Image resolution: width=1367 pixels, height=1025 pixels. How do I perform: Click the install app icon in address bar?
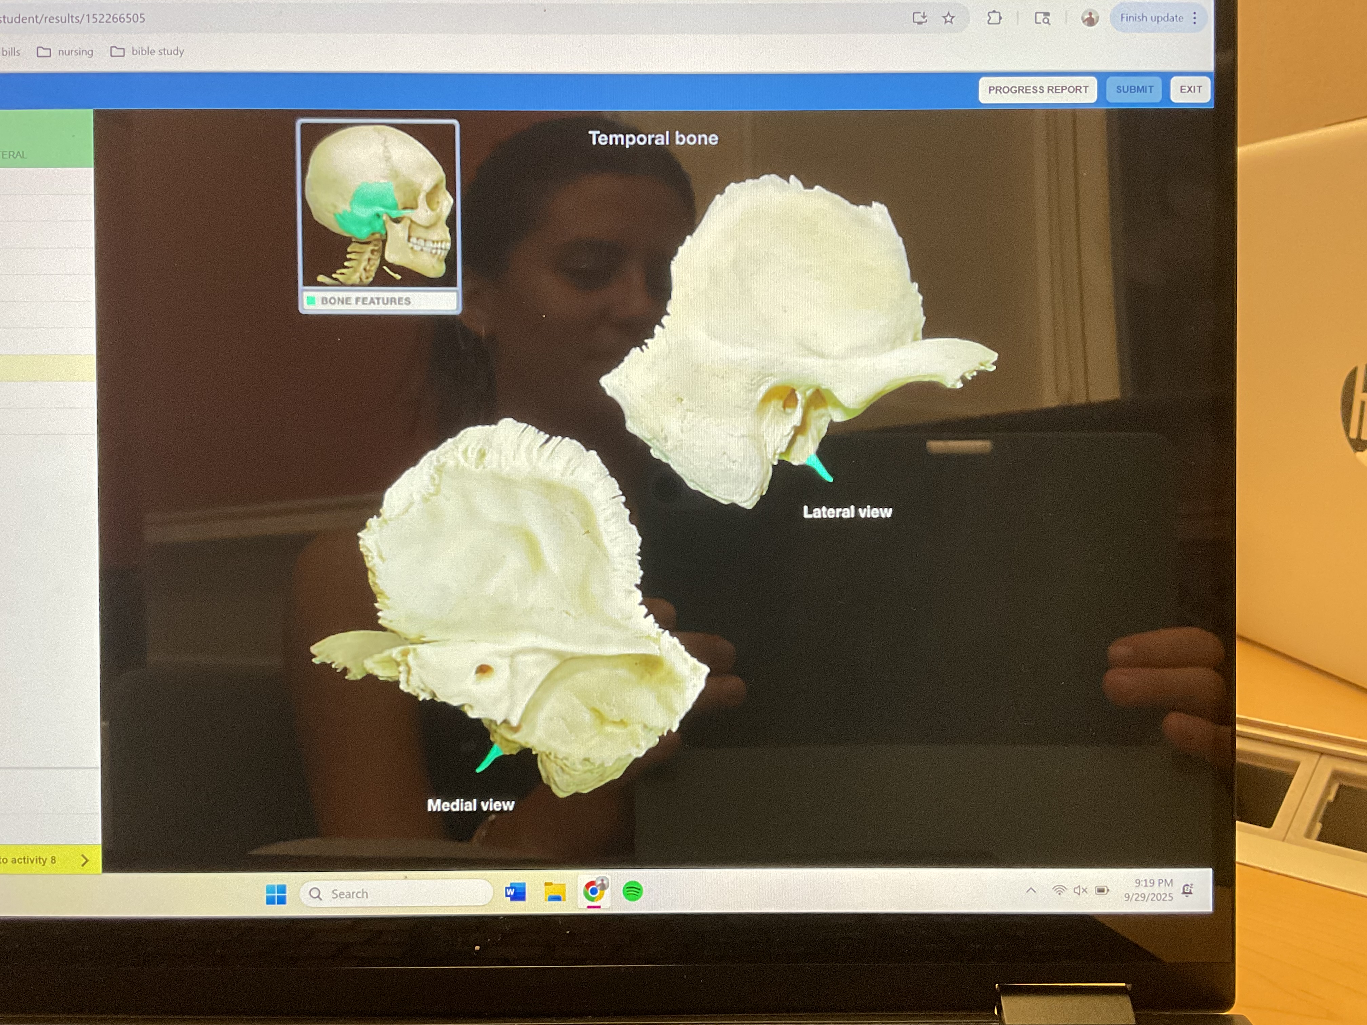[x=919, y=19]
